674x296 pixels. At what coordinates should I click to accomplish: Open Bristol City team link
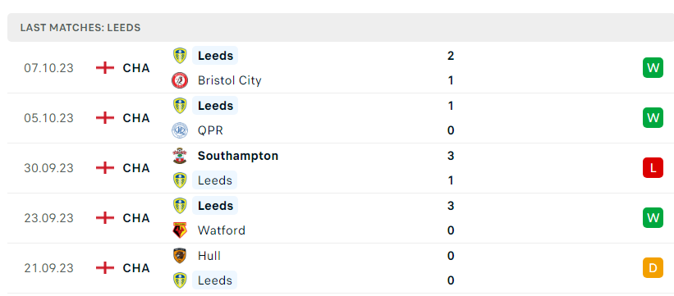click(x=230, y=80)
